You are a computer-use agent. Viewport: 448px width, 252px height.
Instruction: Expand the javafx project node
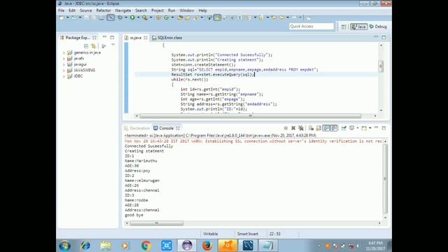(x=64, y=59)
